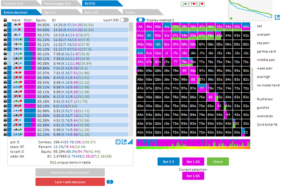Click the 22 cell in the matrix
Viewport: 282px width, 192px height.
point(246,132)
